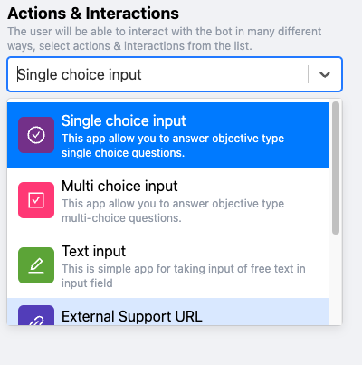362x365 pixels.
Task: Select External Support URL from the list
Action: click(x=167, y=312)
